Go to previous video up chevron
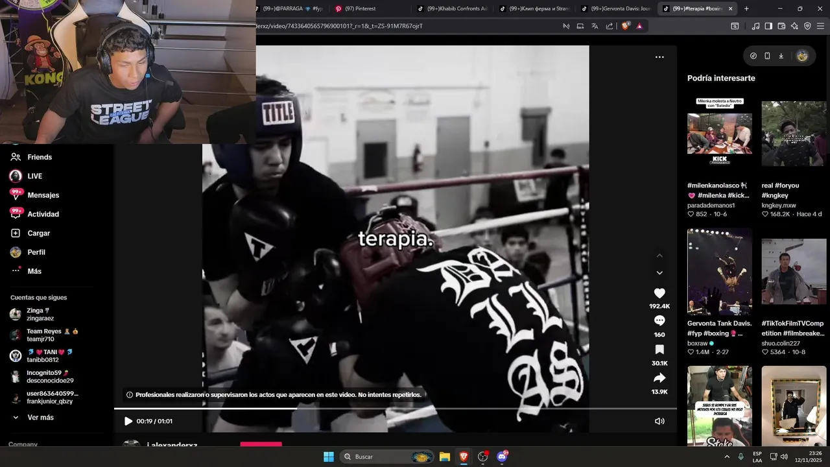The width and height of the screenshot is (830, 467). coord(659,256)
